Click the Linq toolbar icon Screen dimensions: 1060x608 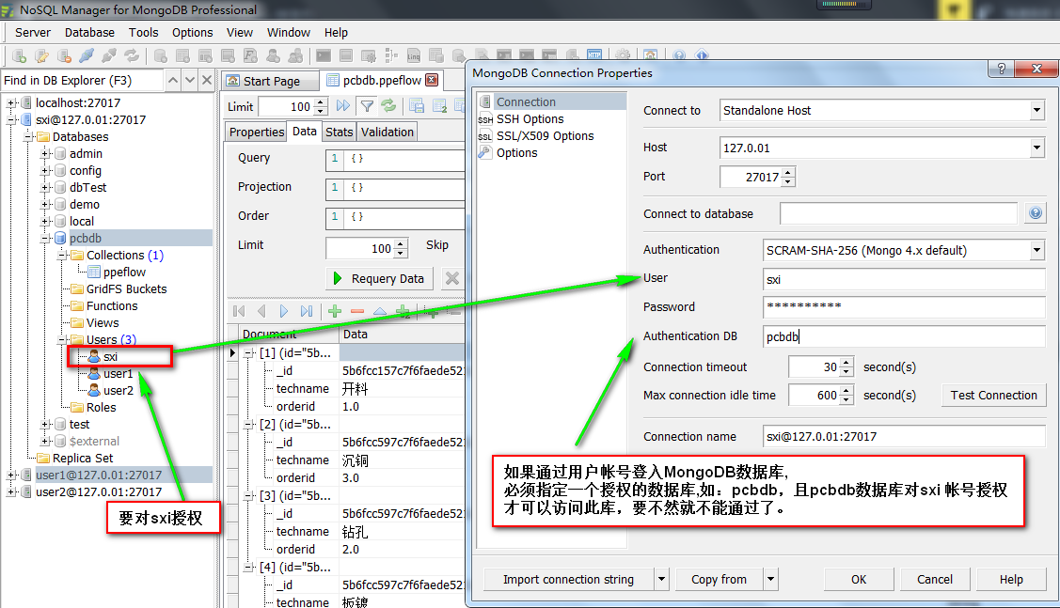click(414, 56)
